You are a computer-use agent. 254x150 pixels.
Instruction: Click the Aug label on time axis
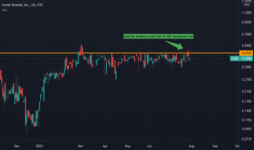(x=191, y=146)
